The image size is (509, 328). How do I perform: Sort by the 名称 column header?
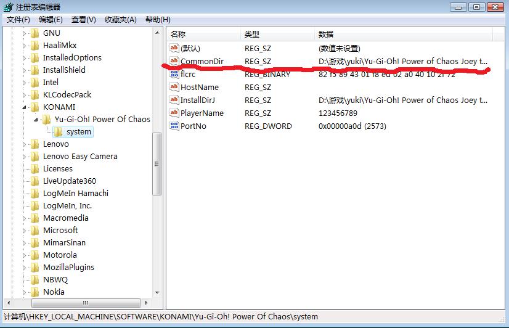pos(204,34)
